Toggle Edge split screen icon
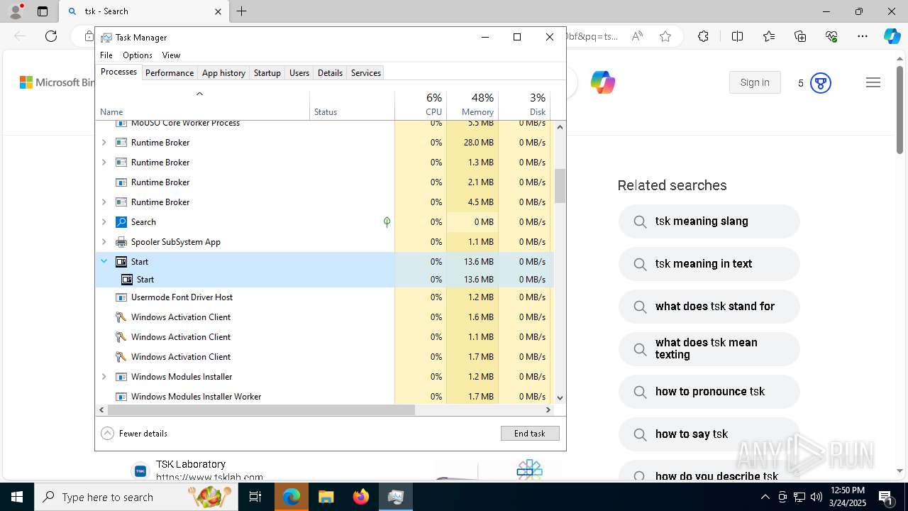This screenshot has height=511, width=908. [x=737, y=36]
